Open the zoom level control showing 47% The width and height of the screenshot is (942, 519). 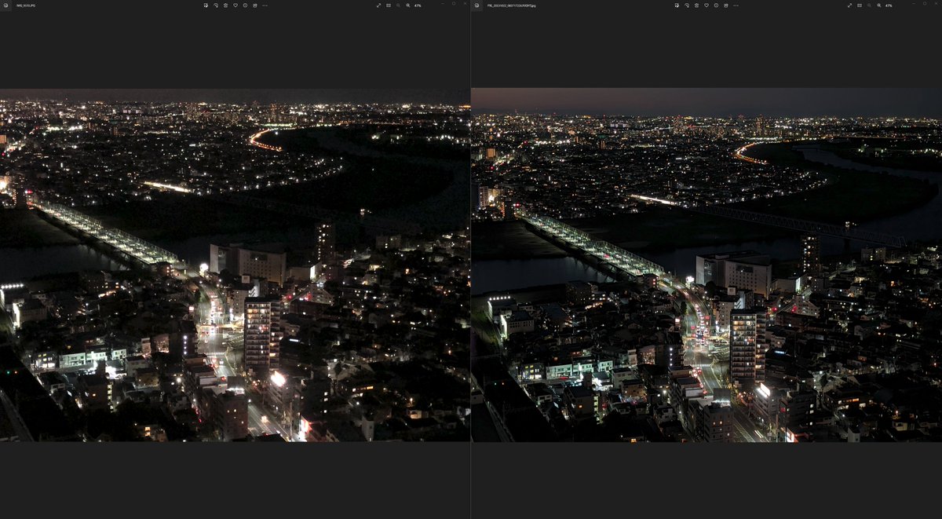416,5
